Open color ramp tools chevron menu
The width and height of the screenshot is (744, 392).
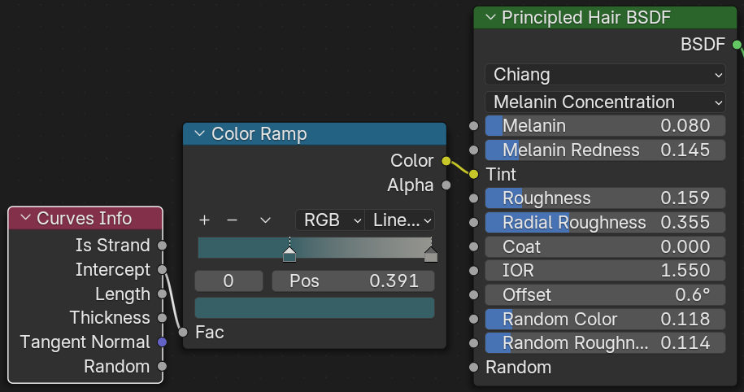265,220
